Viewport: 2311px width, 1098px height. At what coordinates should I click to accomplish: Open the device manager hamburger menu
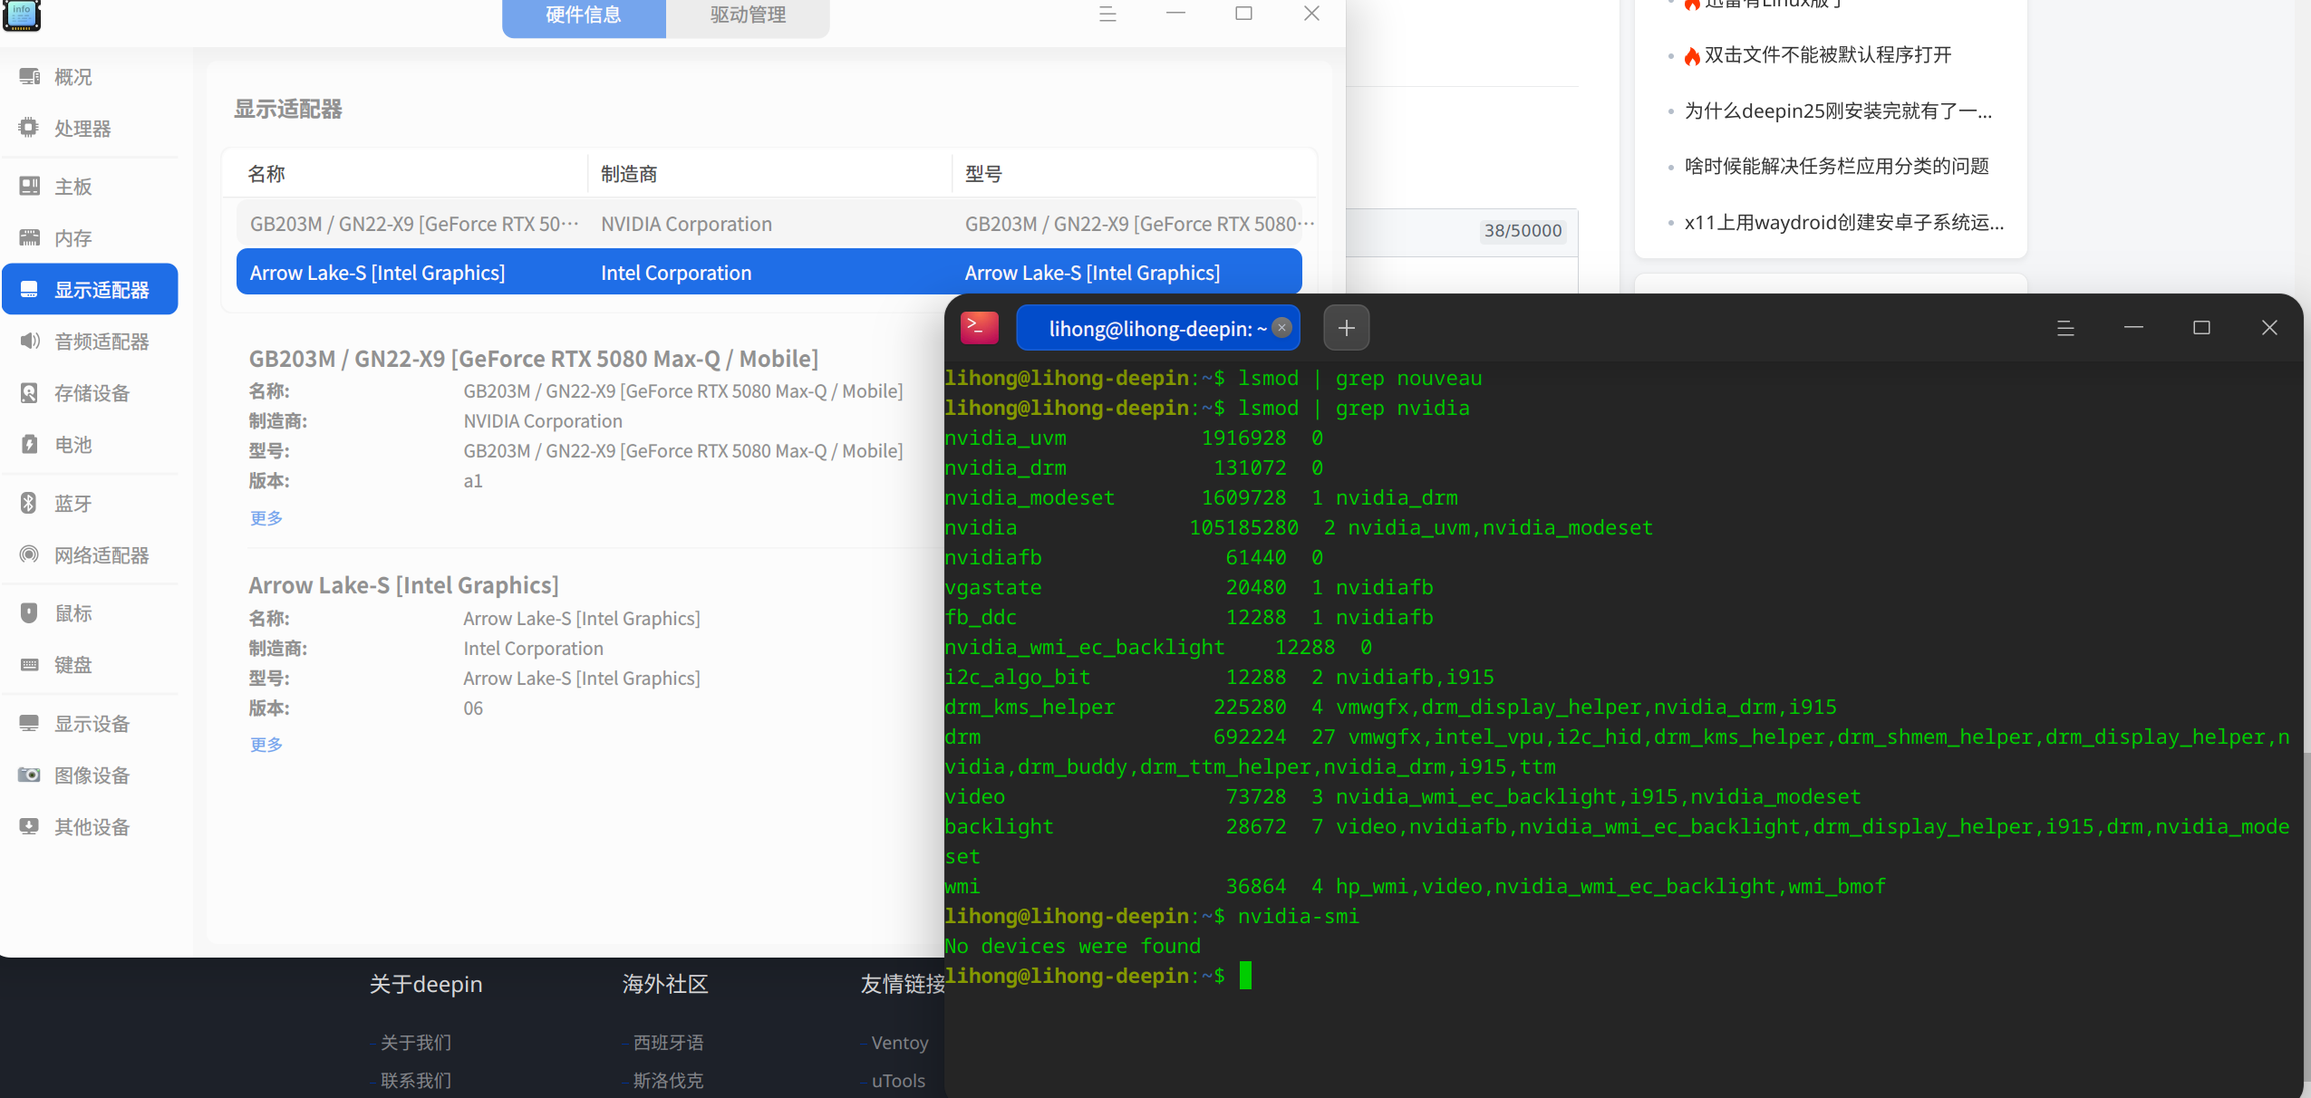tap(1107, 14)
